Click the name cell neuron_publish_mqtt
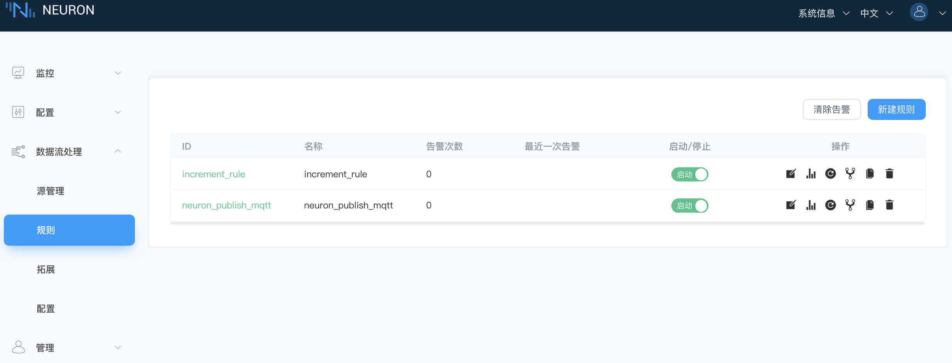 coord(348,205)
